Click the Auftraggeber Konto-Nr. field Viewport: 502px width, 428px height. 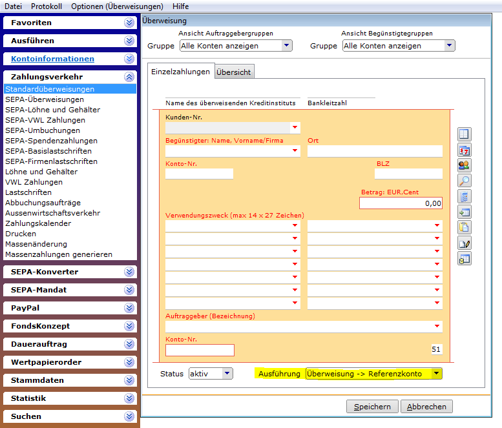click(x=200, y=350)
